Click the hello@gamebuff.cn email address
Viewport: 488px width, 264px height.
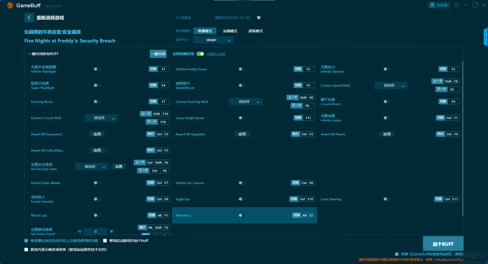point(449,259)
